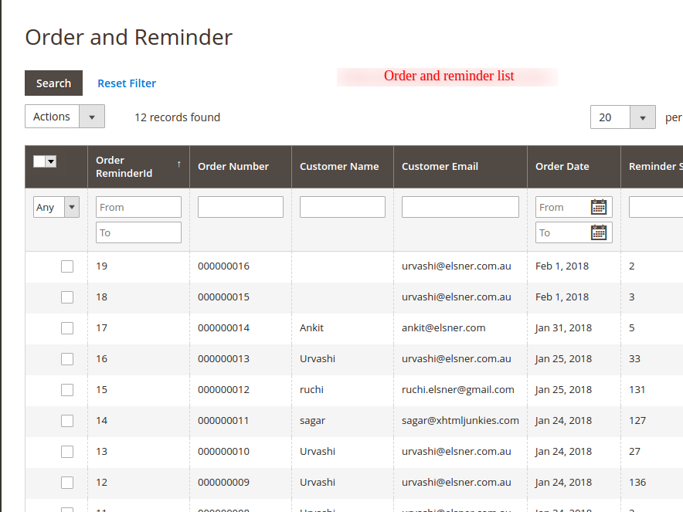The height and width of the screenshot is (512, 683).
Task: Sort by Order Date column header
Action: coord(562,167)
